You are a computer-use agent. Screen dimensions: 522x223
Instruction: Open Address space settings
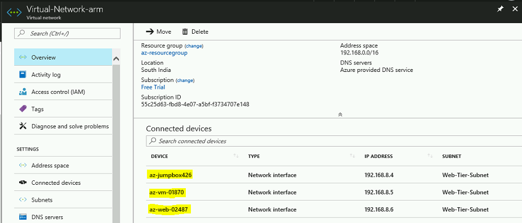click(63, 165)
